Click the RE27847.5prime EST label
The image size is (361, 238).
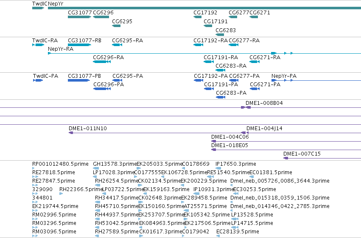pos(53,181)
